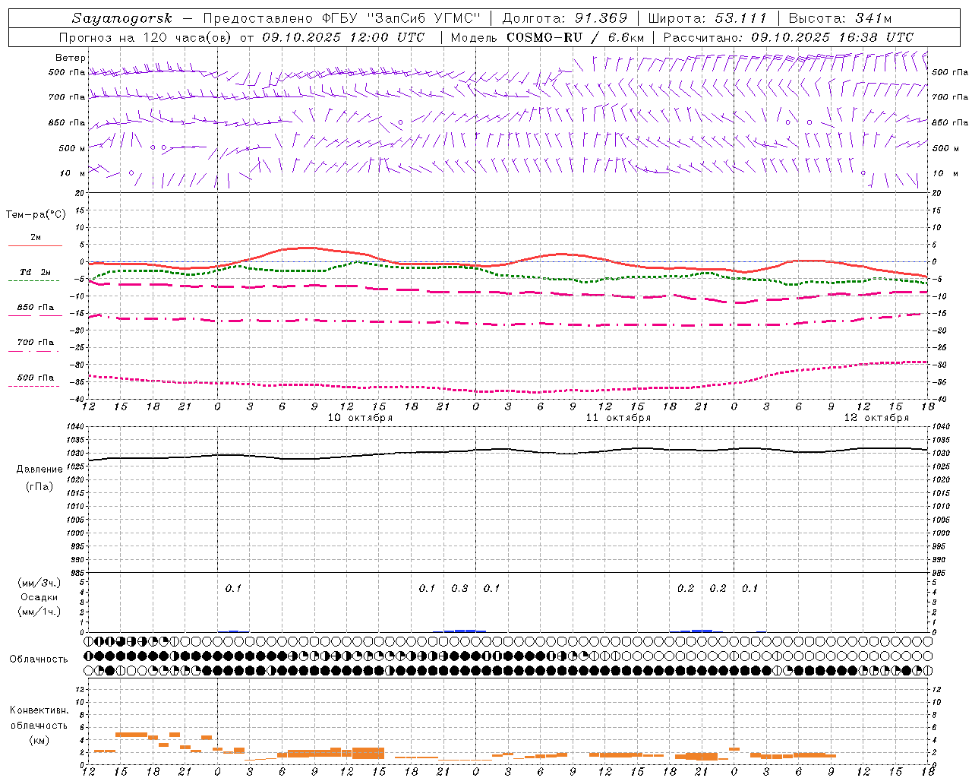Click the (мм/3ч.) precipitation unit label
The height and width of the screenshot is (778, 972).
point(39,583)
